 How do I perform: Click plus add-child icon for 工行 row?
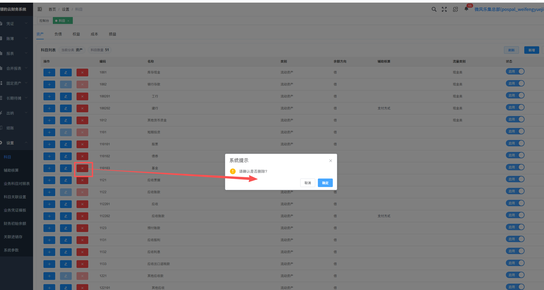coord(49,96)
